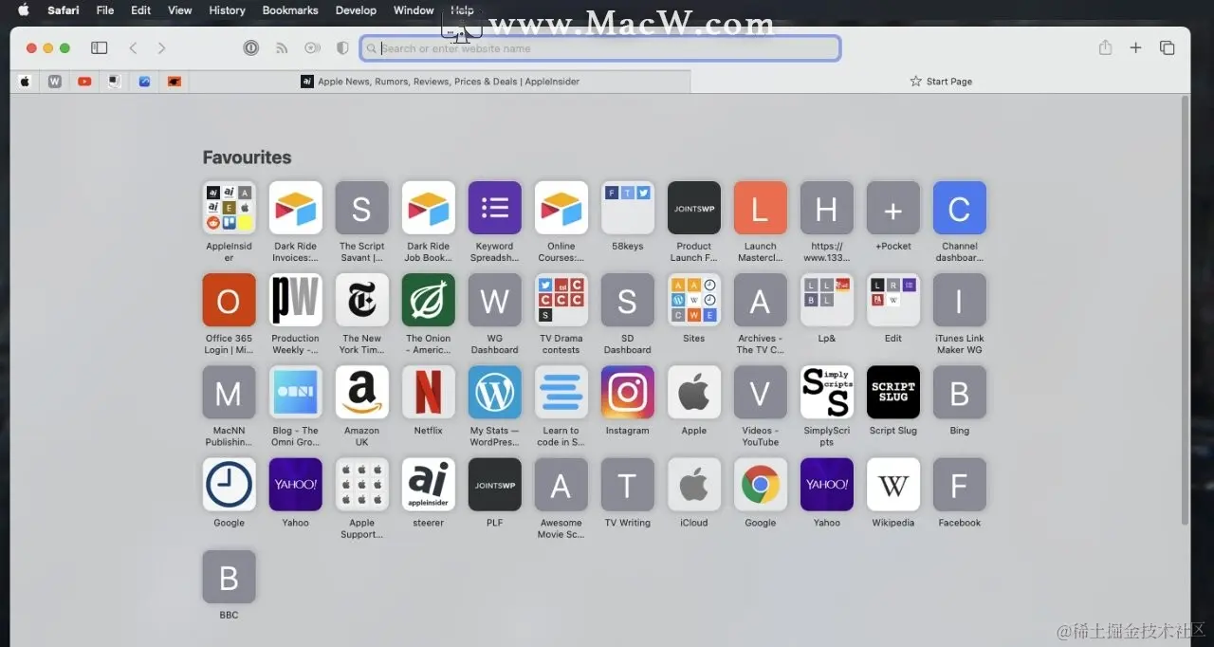Screen dimensions: 1214x647
Task: Open the Develop menu
Action: click(x=356, y=10)
